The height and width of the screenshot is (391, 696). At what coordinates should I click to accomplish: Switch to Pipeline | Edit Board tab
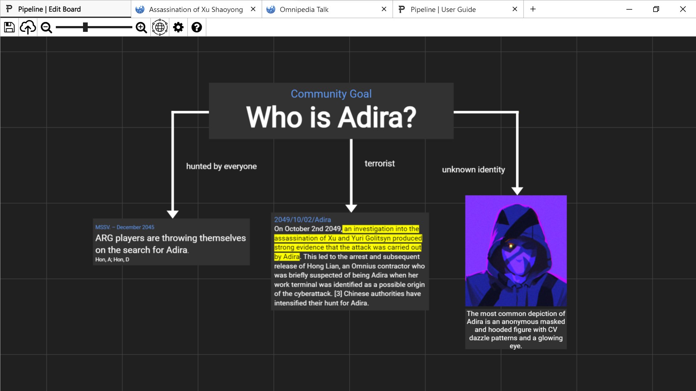click(66, 9)
